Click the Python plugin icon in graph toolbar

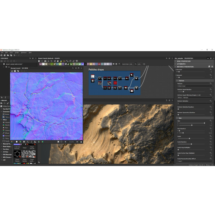point(61,61)
